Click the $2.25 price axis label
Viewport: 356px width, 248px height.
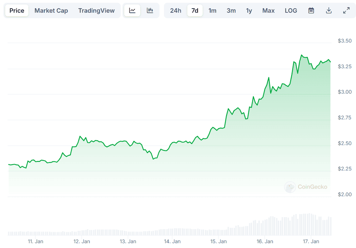(345, 169)
